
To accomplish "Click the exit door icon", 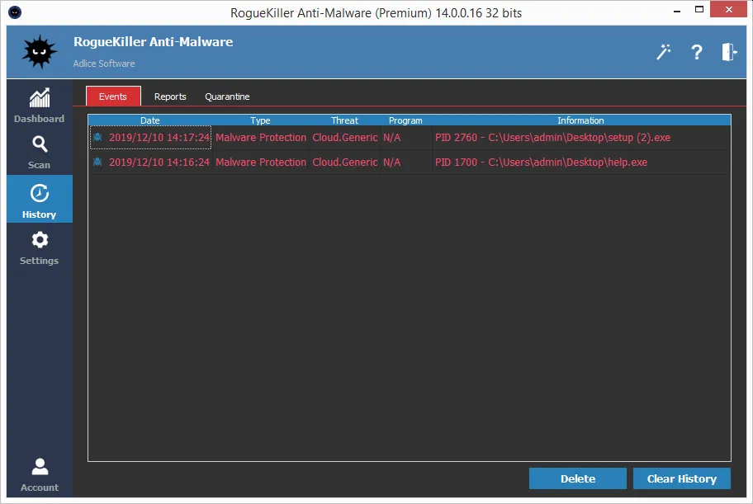I will click(x=728, y=52).
